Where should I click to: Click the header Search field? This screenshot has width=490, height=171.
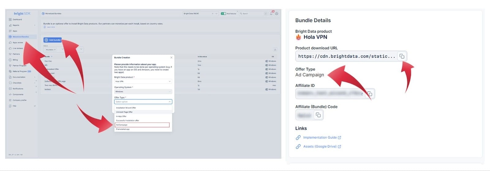point(253,13)
